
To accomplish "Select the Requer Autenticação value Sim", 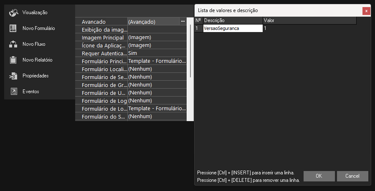I will point(157,53).
